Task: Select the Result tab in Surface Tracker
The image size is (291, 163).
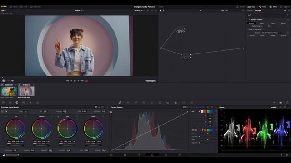Action: point(283,23)
